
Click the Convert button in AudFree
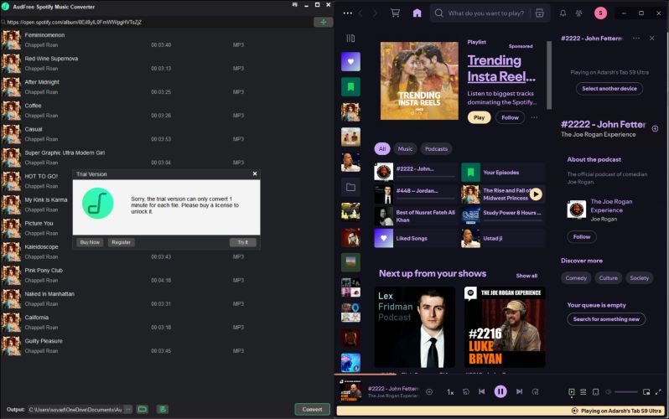313,409
